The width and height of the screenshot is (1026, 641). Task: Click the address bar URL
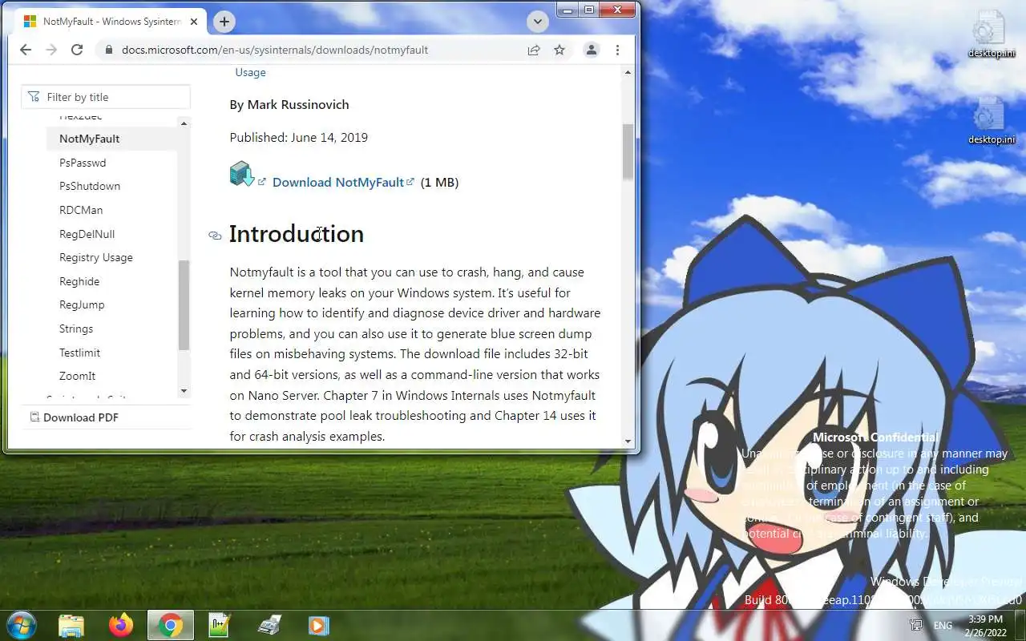point(275,50)
